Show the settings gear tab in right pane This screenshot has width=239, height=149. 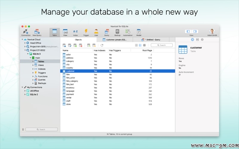(202, 40)
